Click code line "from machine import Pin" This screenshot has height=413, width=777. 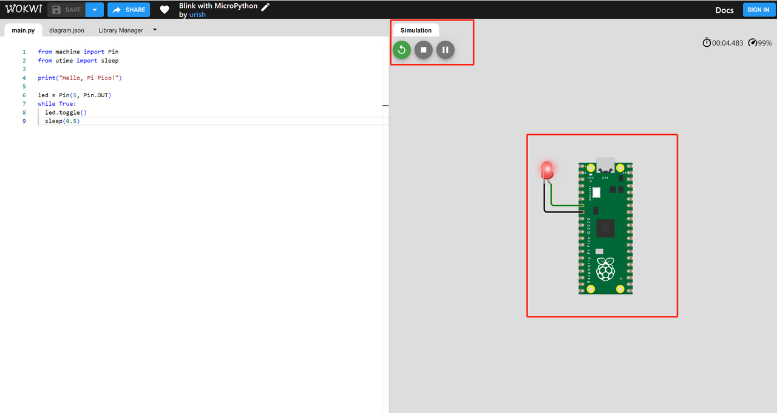[78, 52]
